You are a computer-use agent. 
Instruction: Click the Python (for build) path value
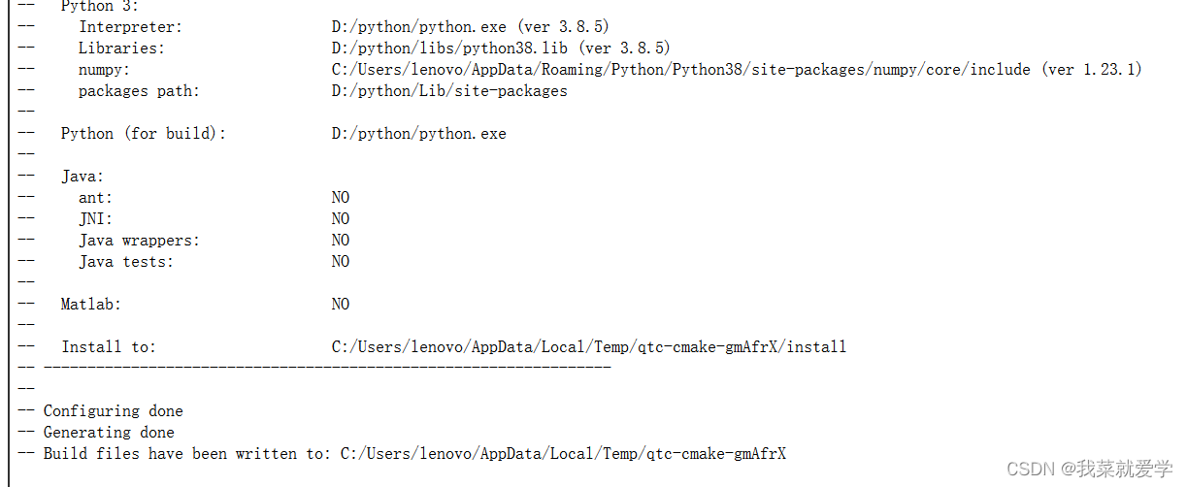(x=418, y=134)
